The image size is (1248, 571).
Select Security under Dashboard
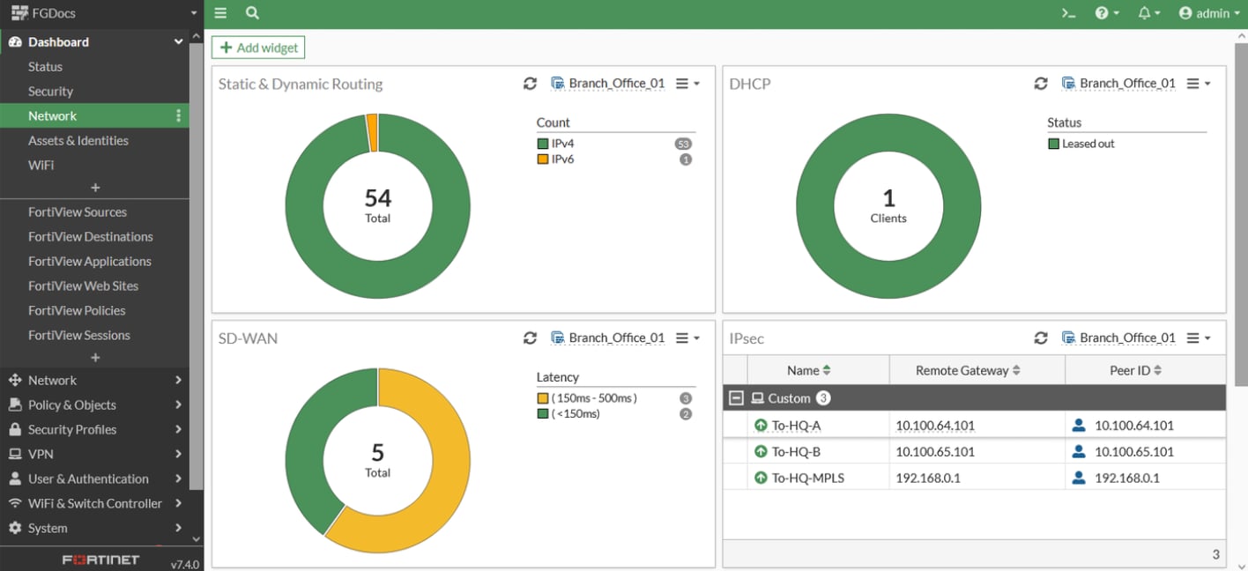click(x=50, y=92)
